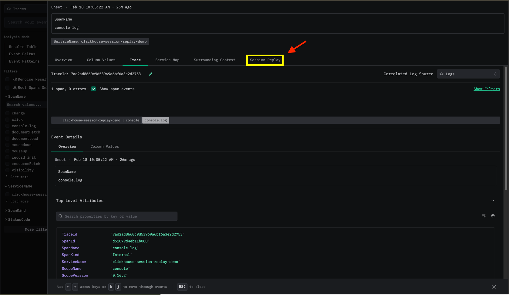Collapse the Top Level Attributes section
Screen dimensions: 509x295
click(493, 200)
